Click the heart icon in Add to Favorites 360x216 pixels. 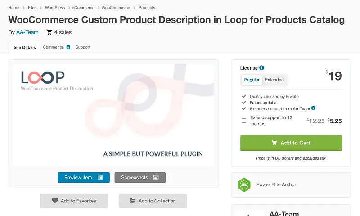click(55, 201)
